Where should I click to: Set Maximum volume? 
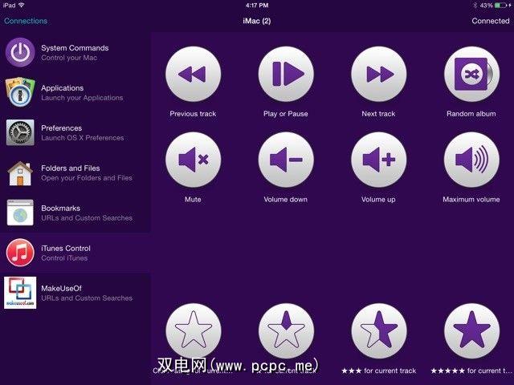(x=471, y=160)
